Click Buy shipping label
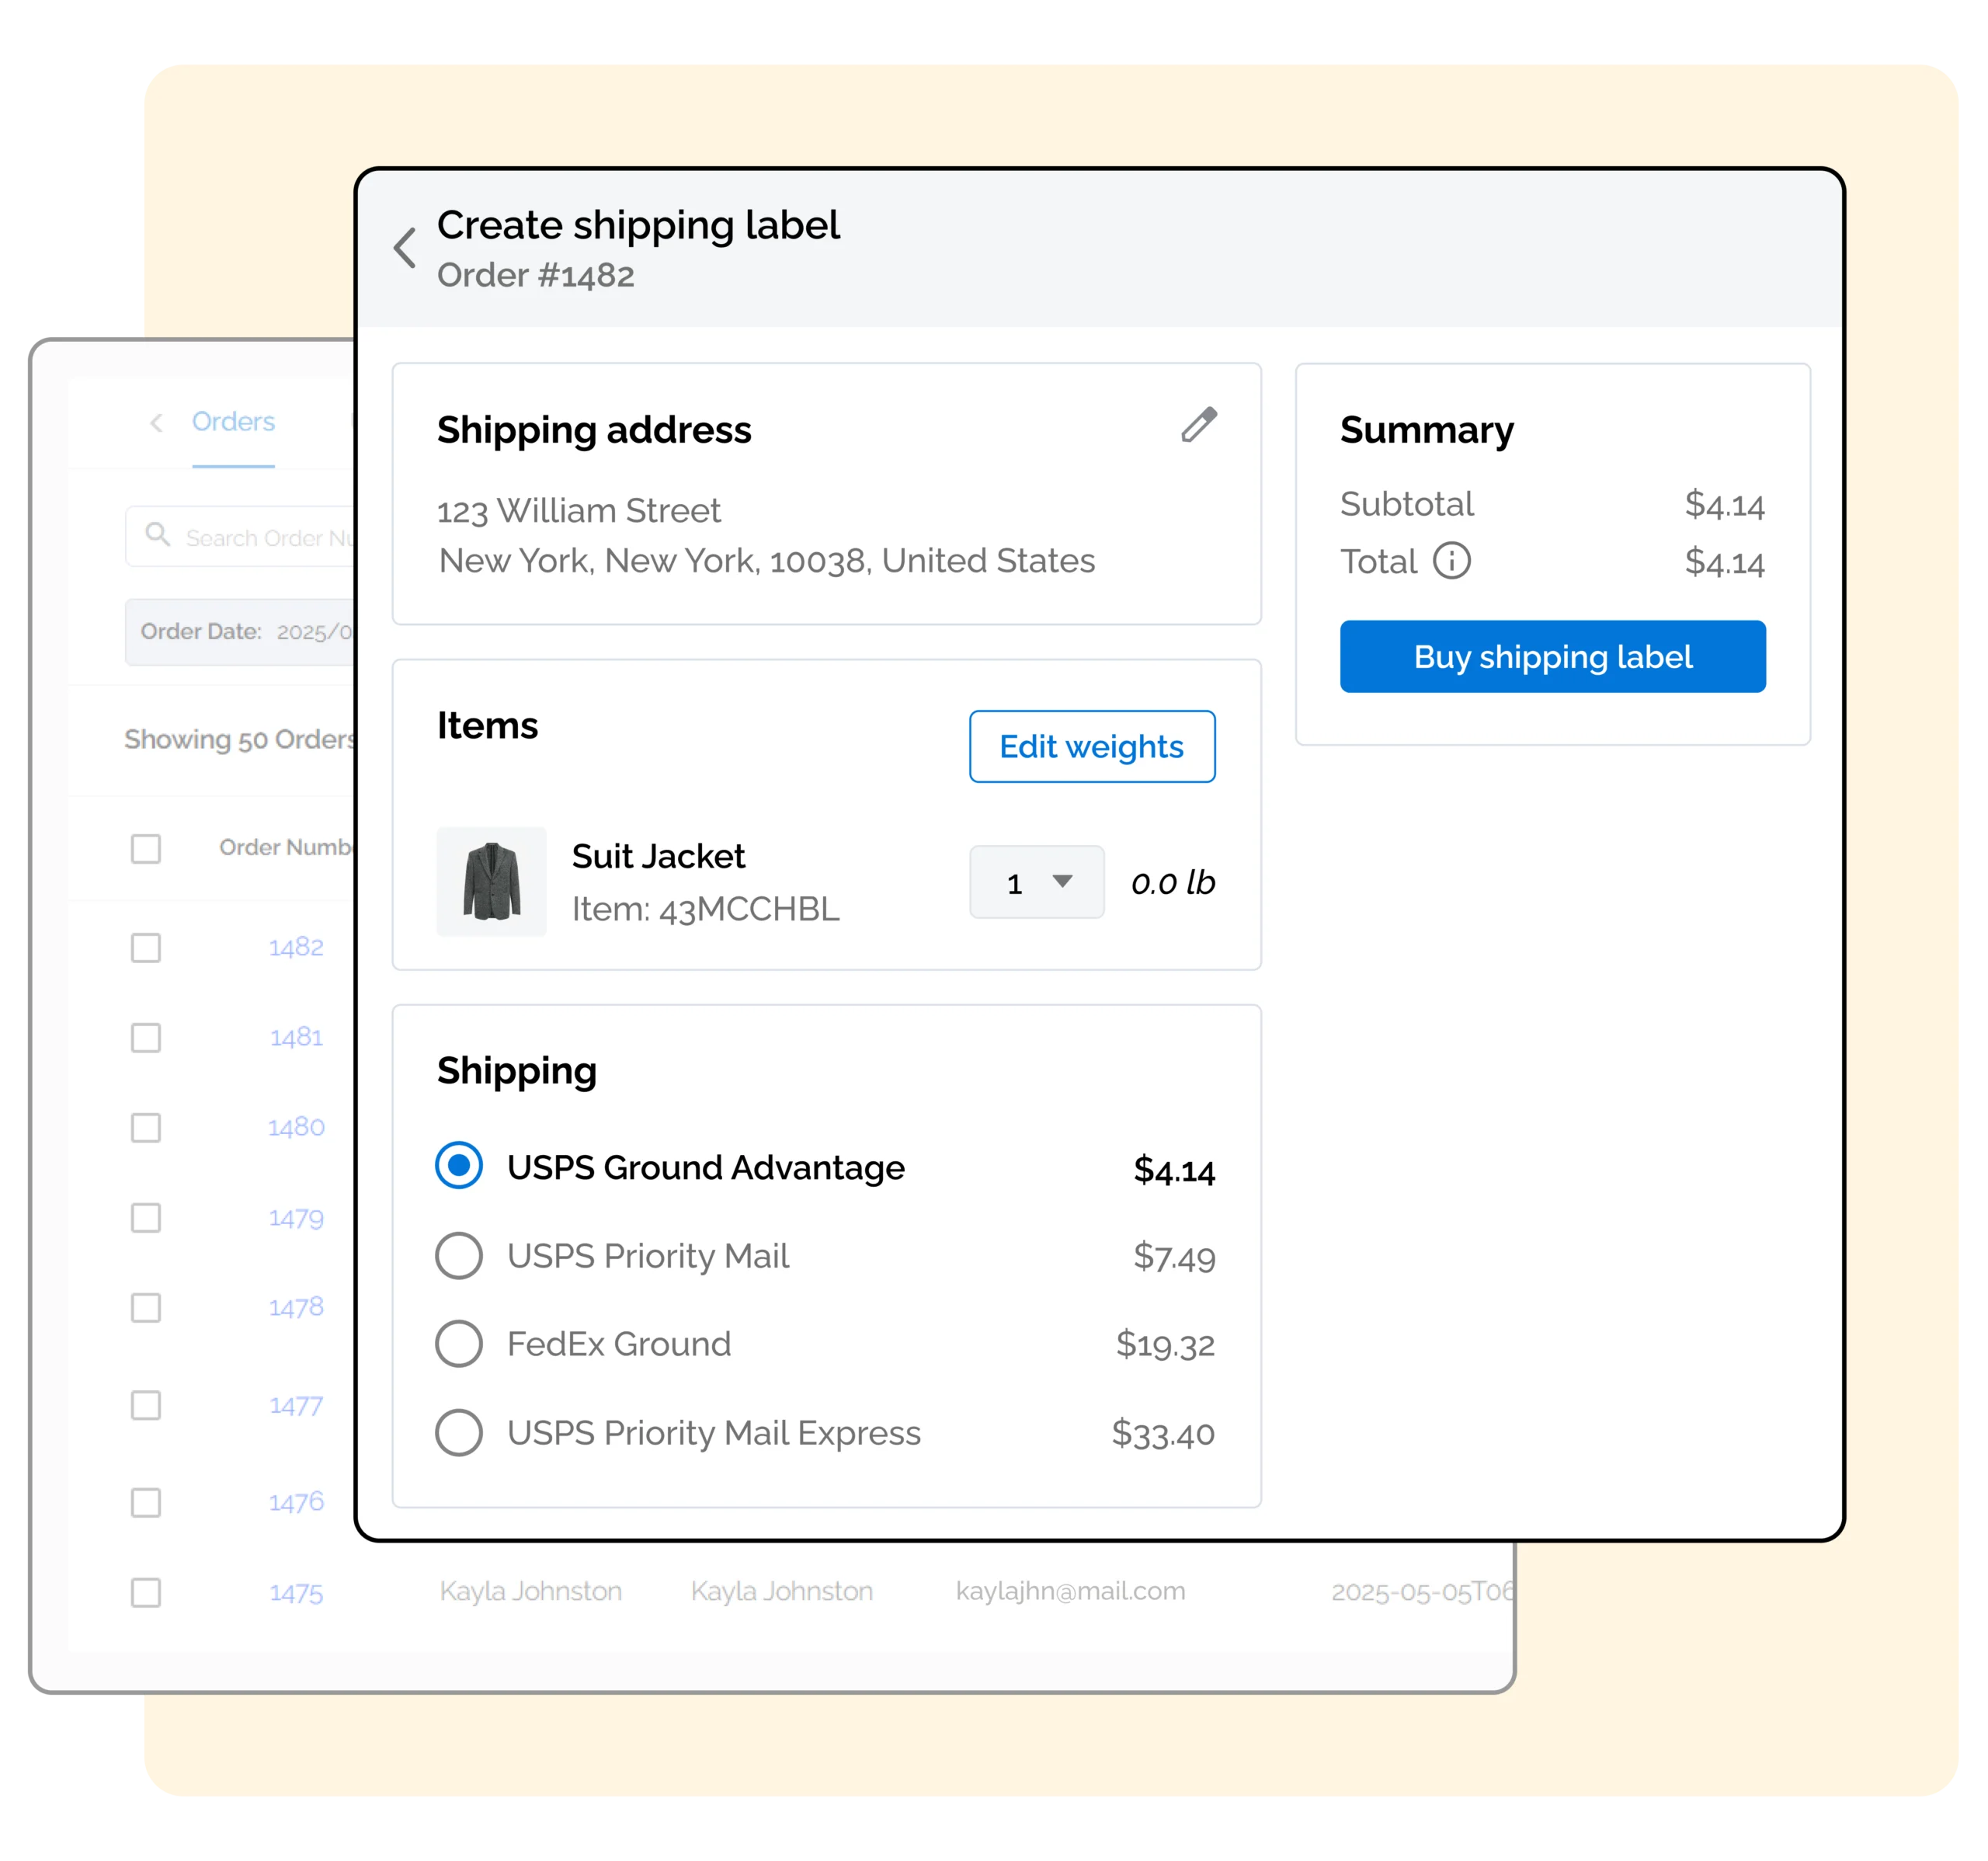This screenshot has width=1988, height=1861. 1552,656
